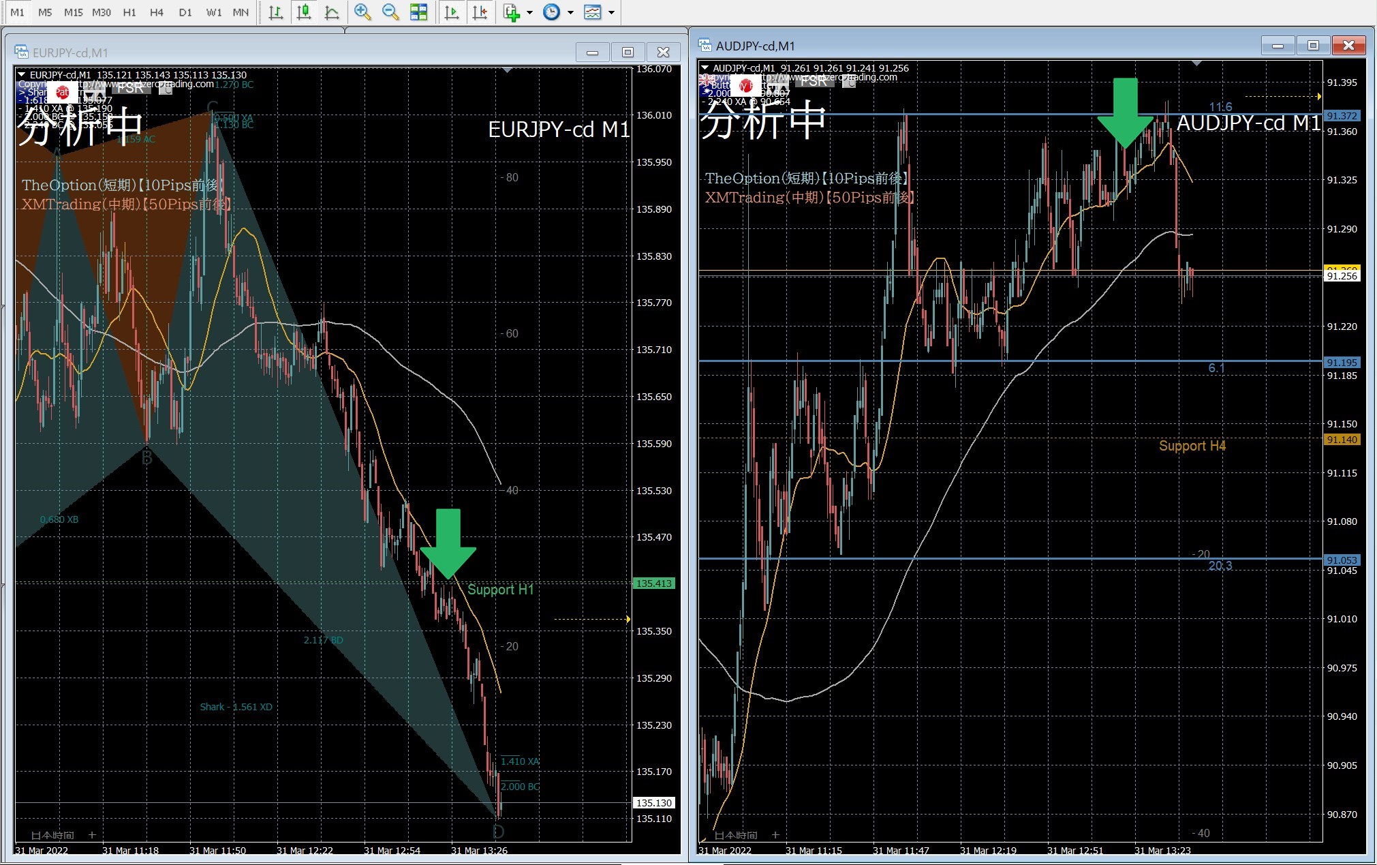Screen dimensions: 1377x865
Task: Select the line chart icon
Action: point(332,12)
